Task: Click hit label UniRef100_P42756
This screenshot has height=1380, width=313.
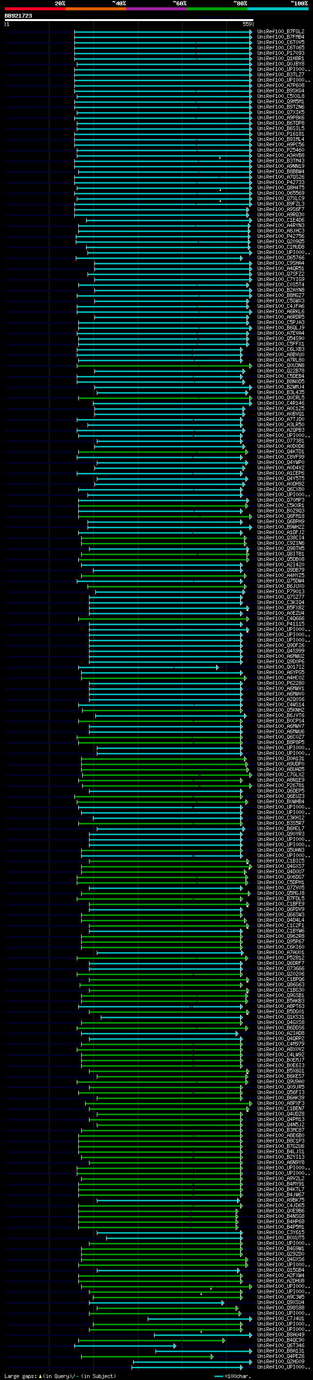Action: [x=281, y=236]
